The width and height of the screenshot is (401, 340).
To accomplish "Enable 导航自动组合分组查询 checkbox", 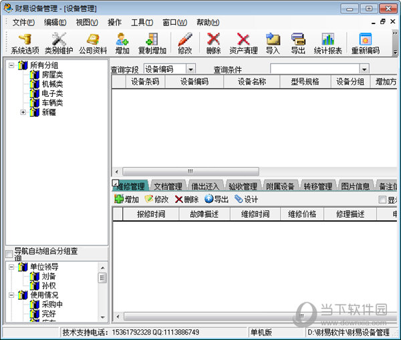I will pyautogui.click(x=9, y=254).
